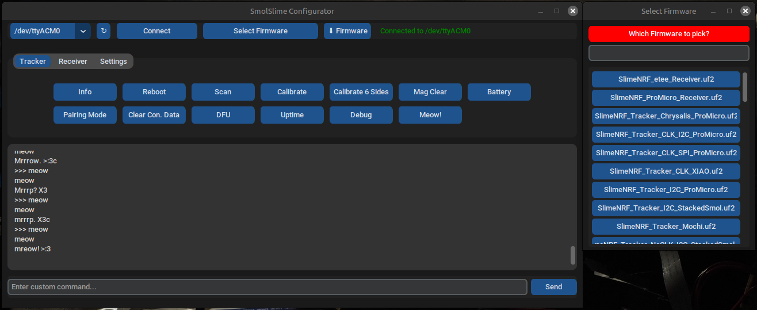The width and height of the screenshot is (757, 310).
Task: Choose SlimeNRF_Tracker_Mochi.uf2 firmware
Action: click(666, 227)
